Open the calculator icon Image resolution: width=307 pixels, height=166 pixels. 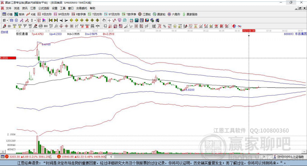click(x=136, y=20)
